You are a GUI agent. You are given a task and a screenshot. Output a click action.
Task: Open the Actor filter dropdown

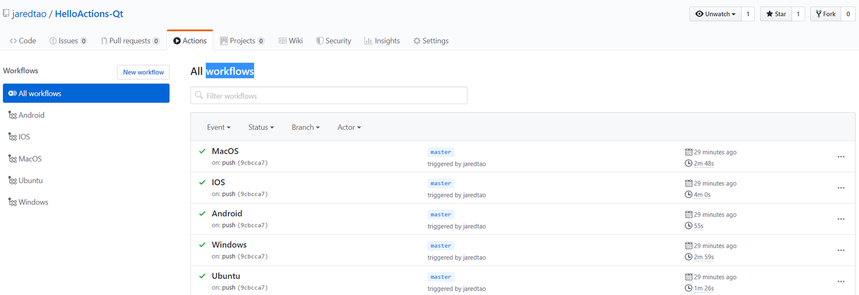(349, 127)
